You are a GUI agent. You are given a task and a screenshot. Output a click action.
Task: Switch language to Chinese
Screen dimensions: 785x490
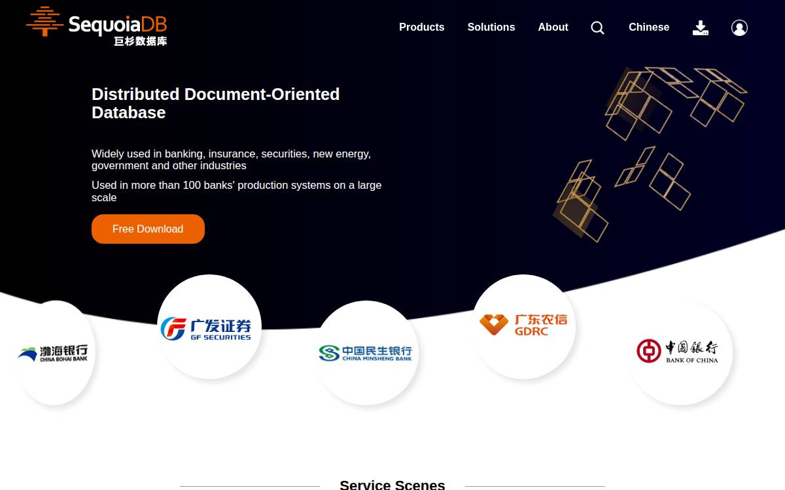(x=649, y=27)
